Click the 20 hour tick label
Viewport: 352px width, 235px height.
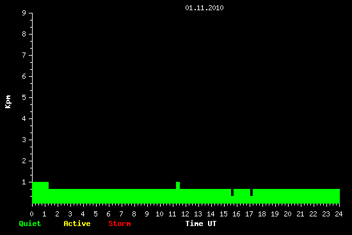[x=287, y=214]
